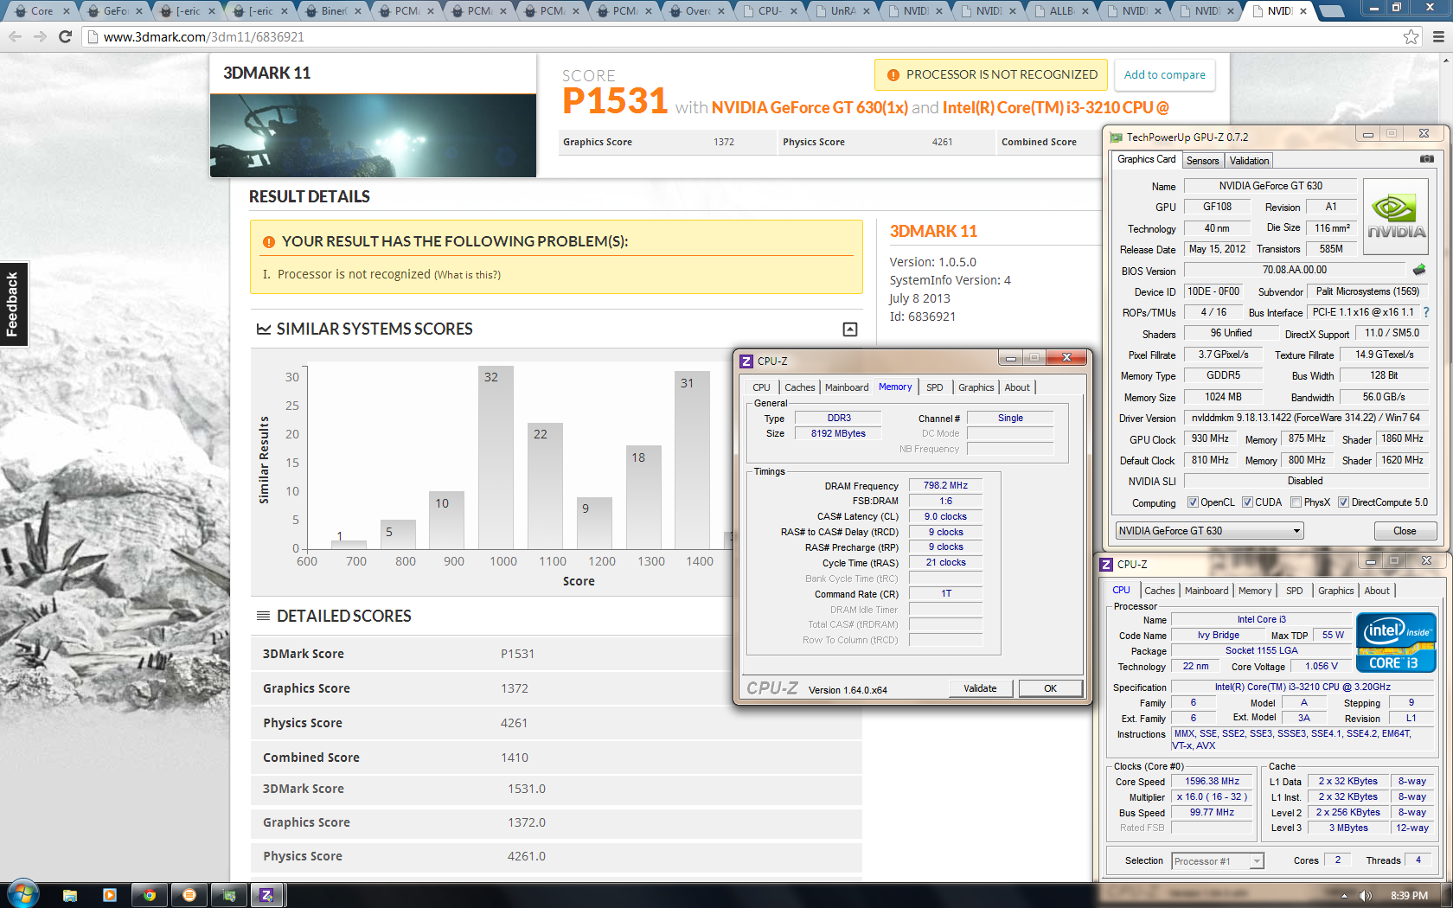Open the SPD tab in CPU-Z Memory window
Screen dimensions: 1453x908
[934, 387]
